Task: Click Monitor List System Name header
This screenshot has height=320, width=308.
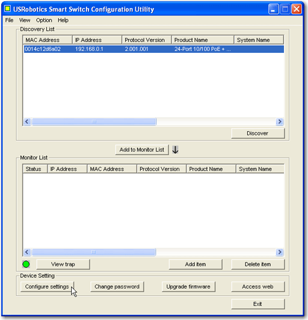Action: tap(260, 169)
